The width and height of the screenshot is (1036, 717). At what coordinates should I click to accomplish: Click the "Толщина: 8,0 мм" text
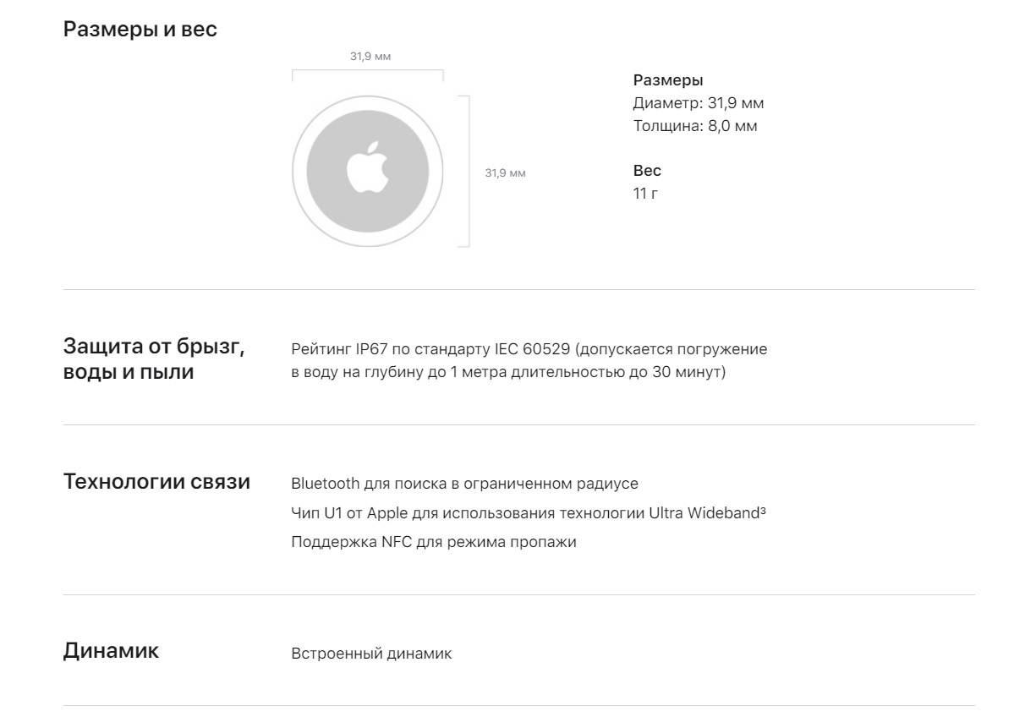click(695, 126)
